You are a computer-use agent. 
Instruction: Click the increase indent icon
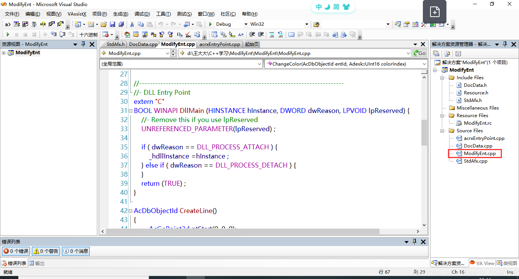pyautogui.click(x=261, y=34)
